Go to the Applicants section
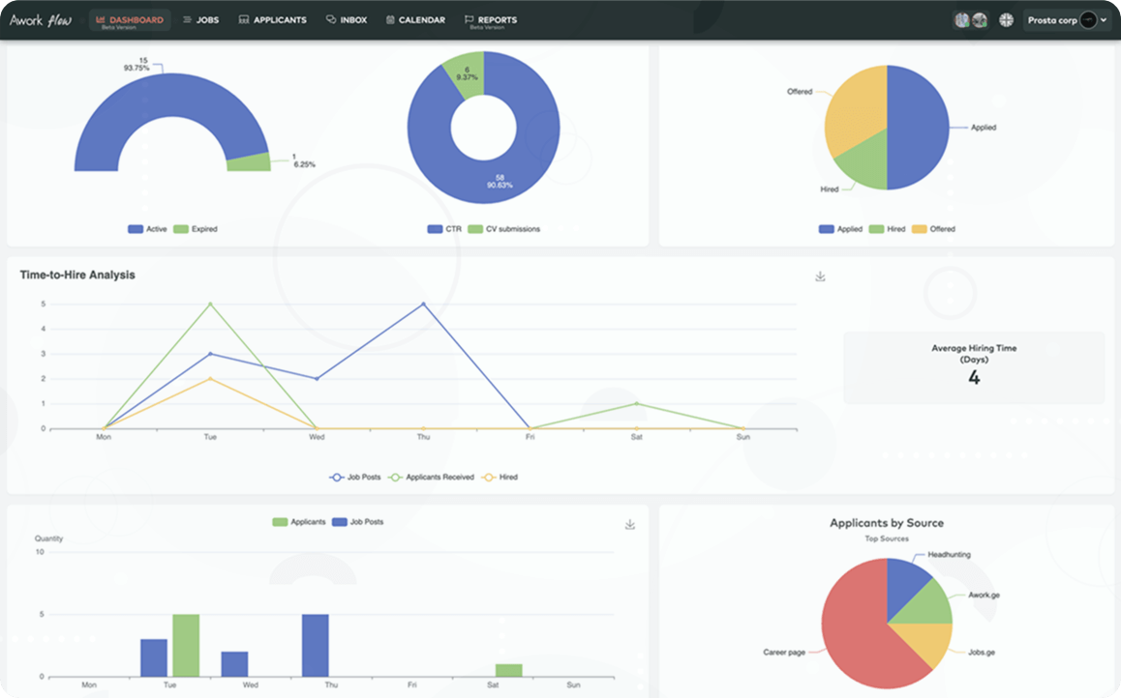 (x=272, y=19)
